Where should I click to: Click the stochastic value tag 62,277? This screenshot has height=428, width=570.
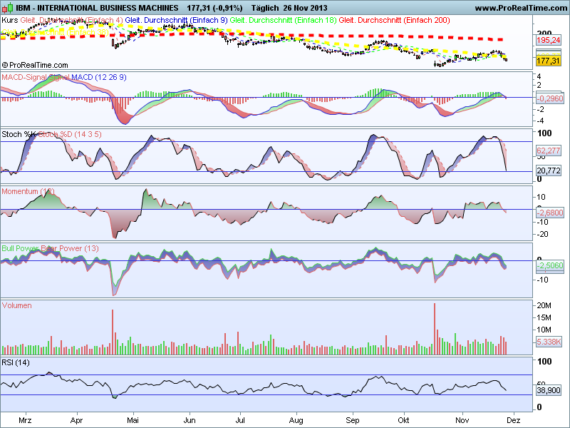pos(548,151)
